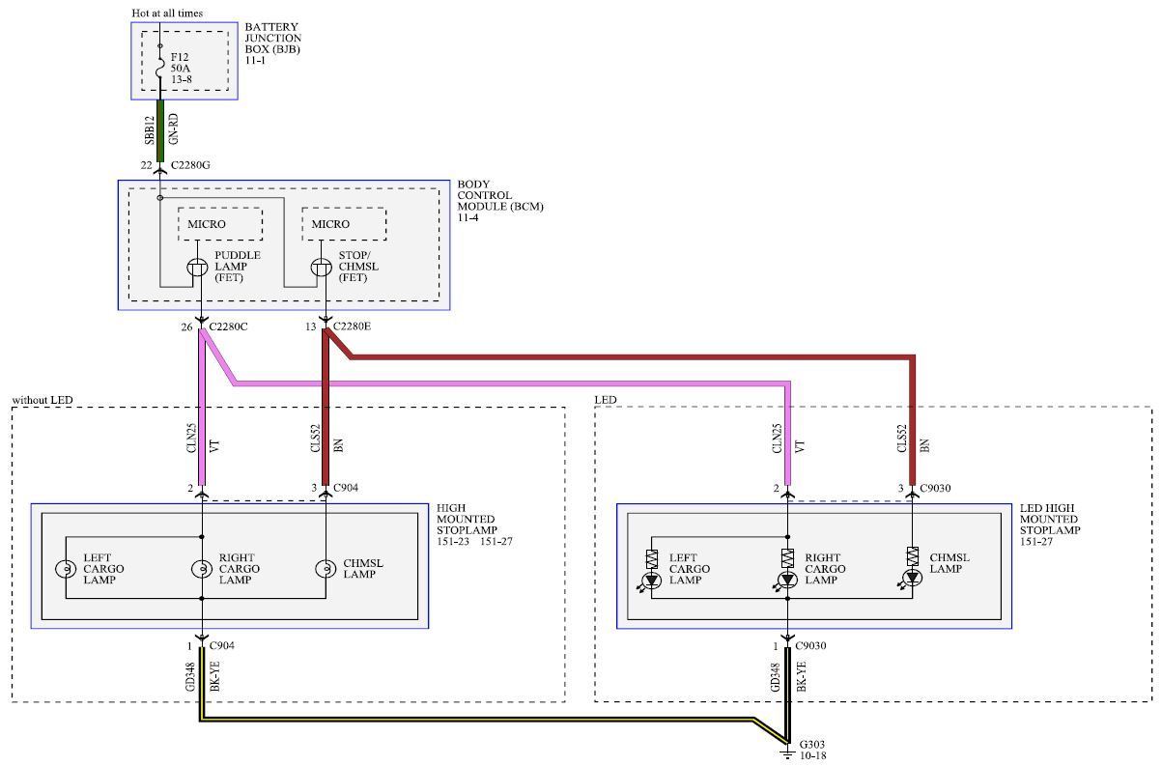Click the 'Hot at all times' label
Screen dimensions: 1162x766
[166, 14]
